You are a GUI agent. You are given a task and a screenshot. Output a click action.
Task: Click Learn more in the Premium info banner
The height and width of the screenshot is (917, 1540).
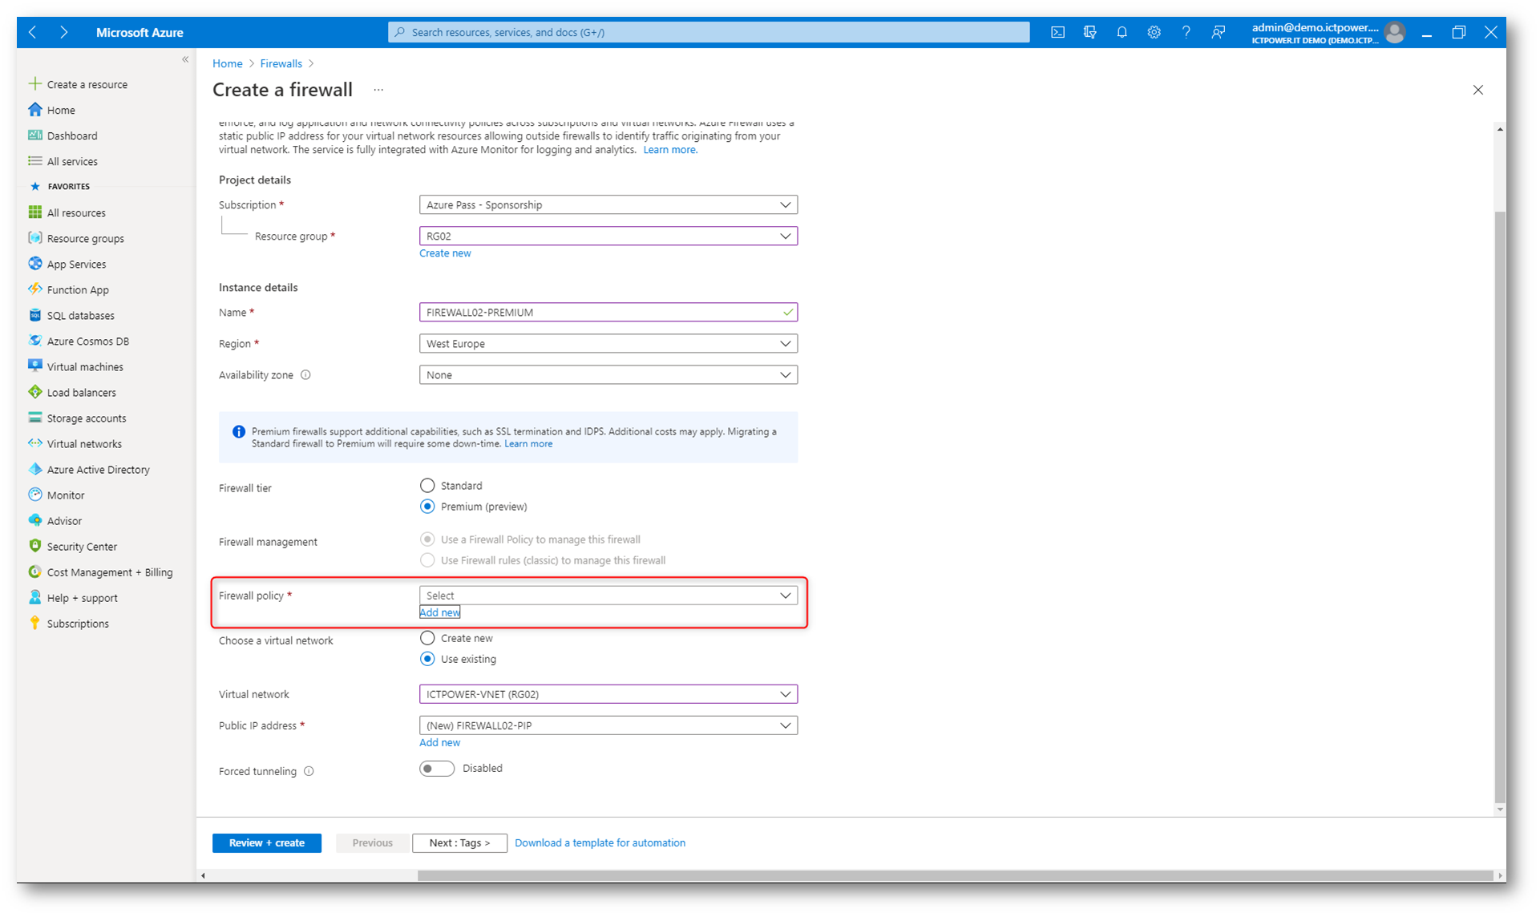(528, 443)
